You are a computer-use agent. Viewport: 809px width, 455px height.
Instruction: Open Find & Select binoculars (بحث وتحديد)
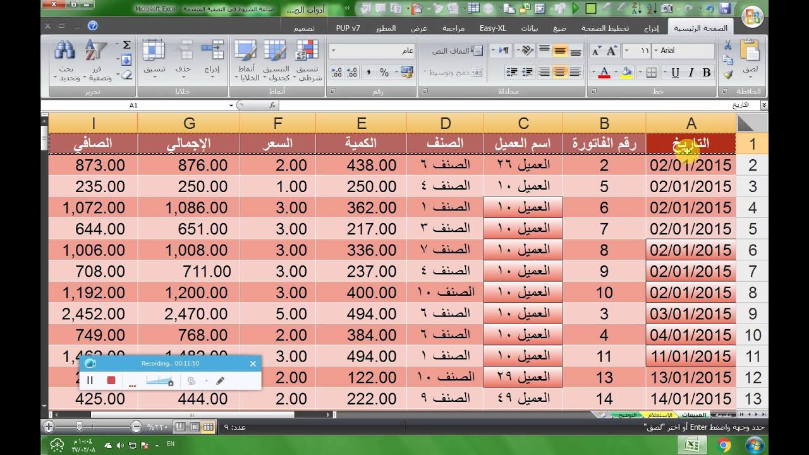click(66, 61)
